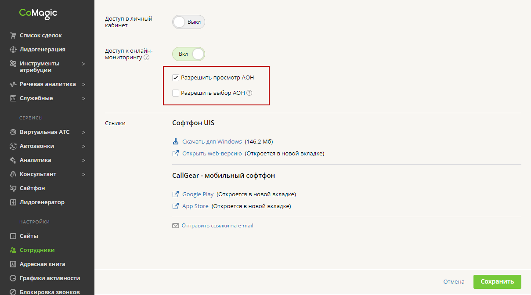The height and width of the screenshot is (295, 531).
Task: Expand the Аналитика section chevron
Action: 83,160
